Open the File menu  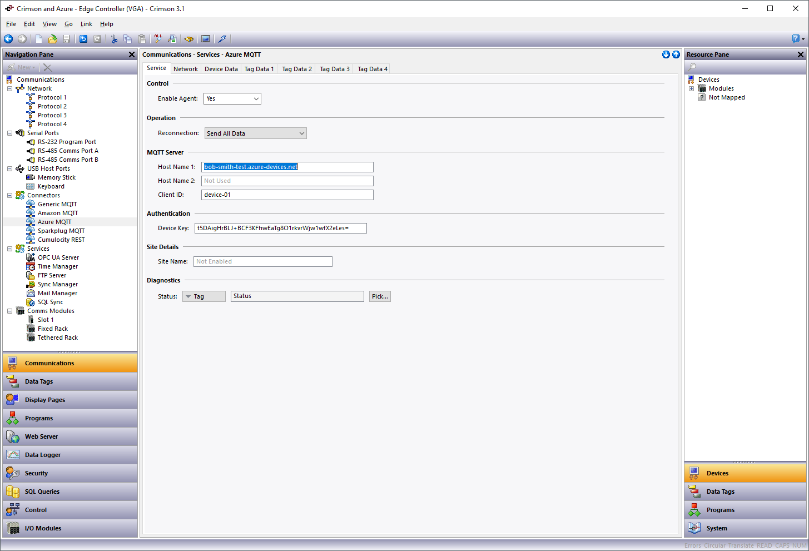coord(11,24)
